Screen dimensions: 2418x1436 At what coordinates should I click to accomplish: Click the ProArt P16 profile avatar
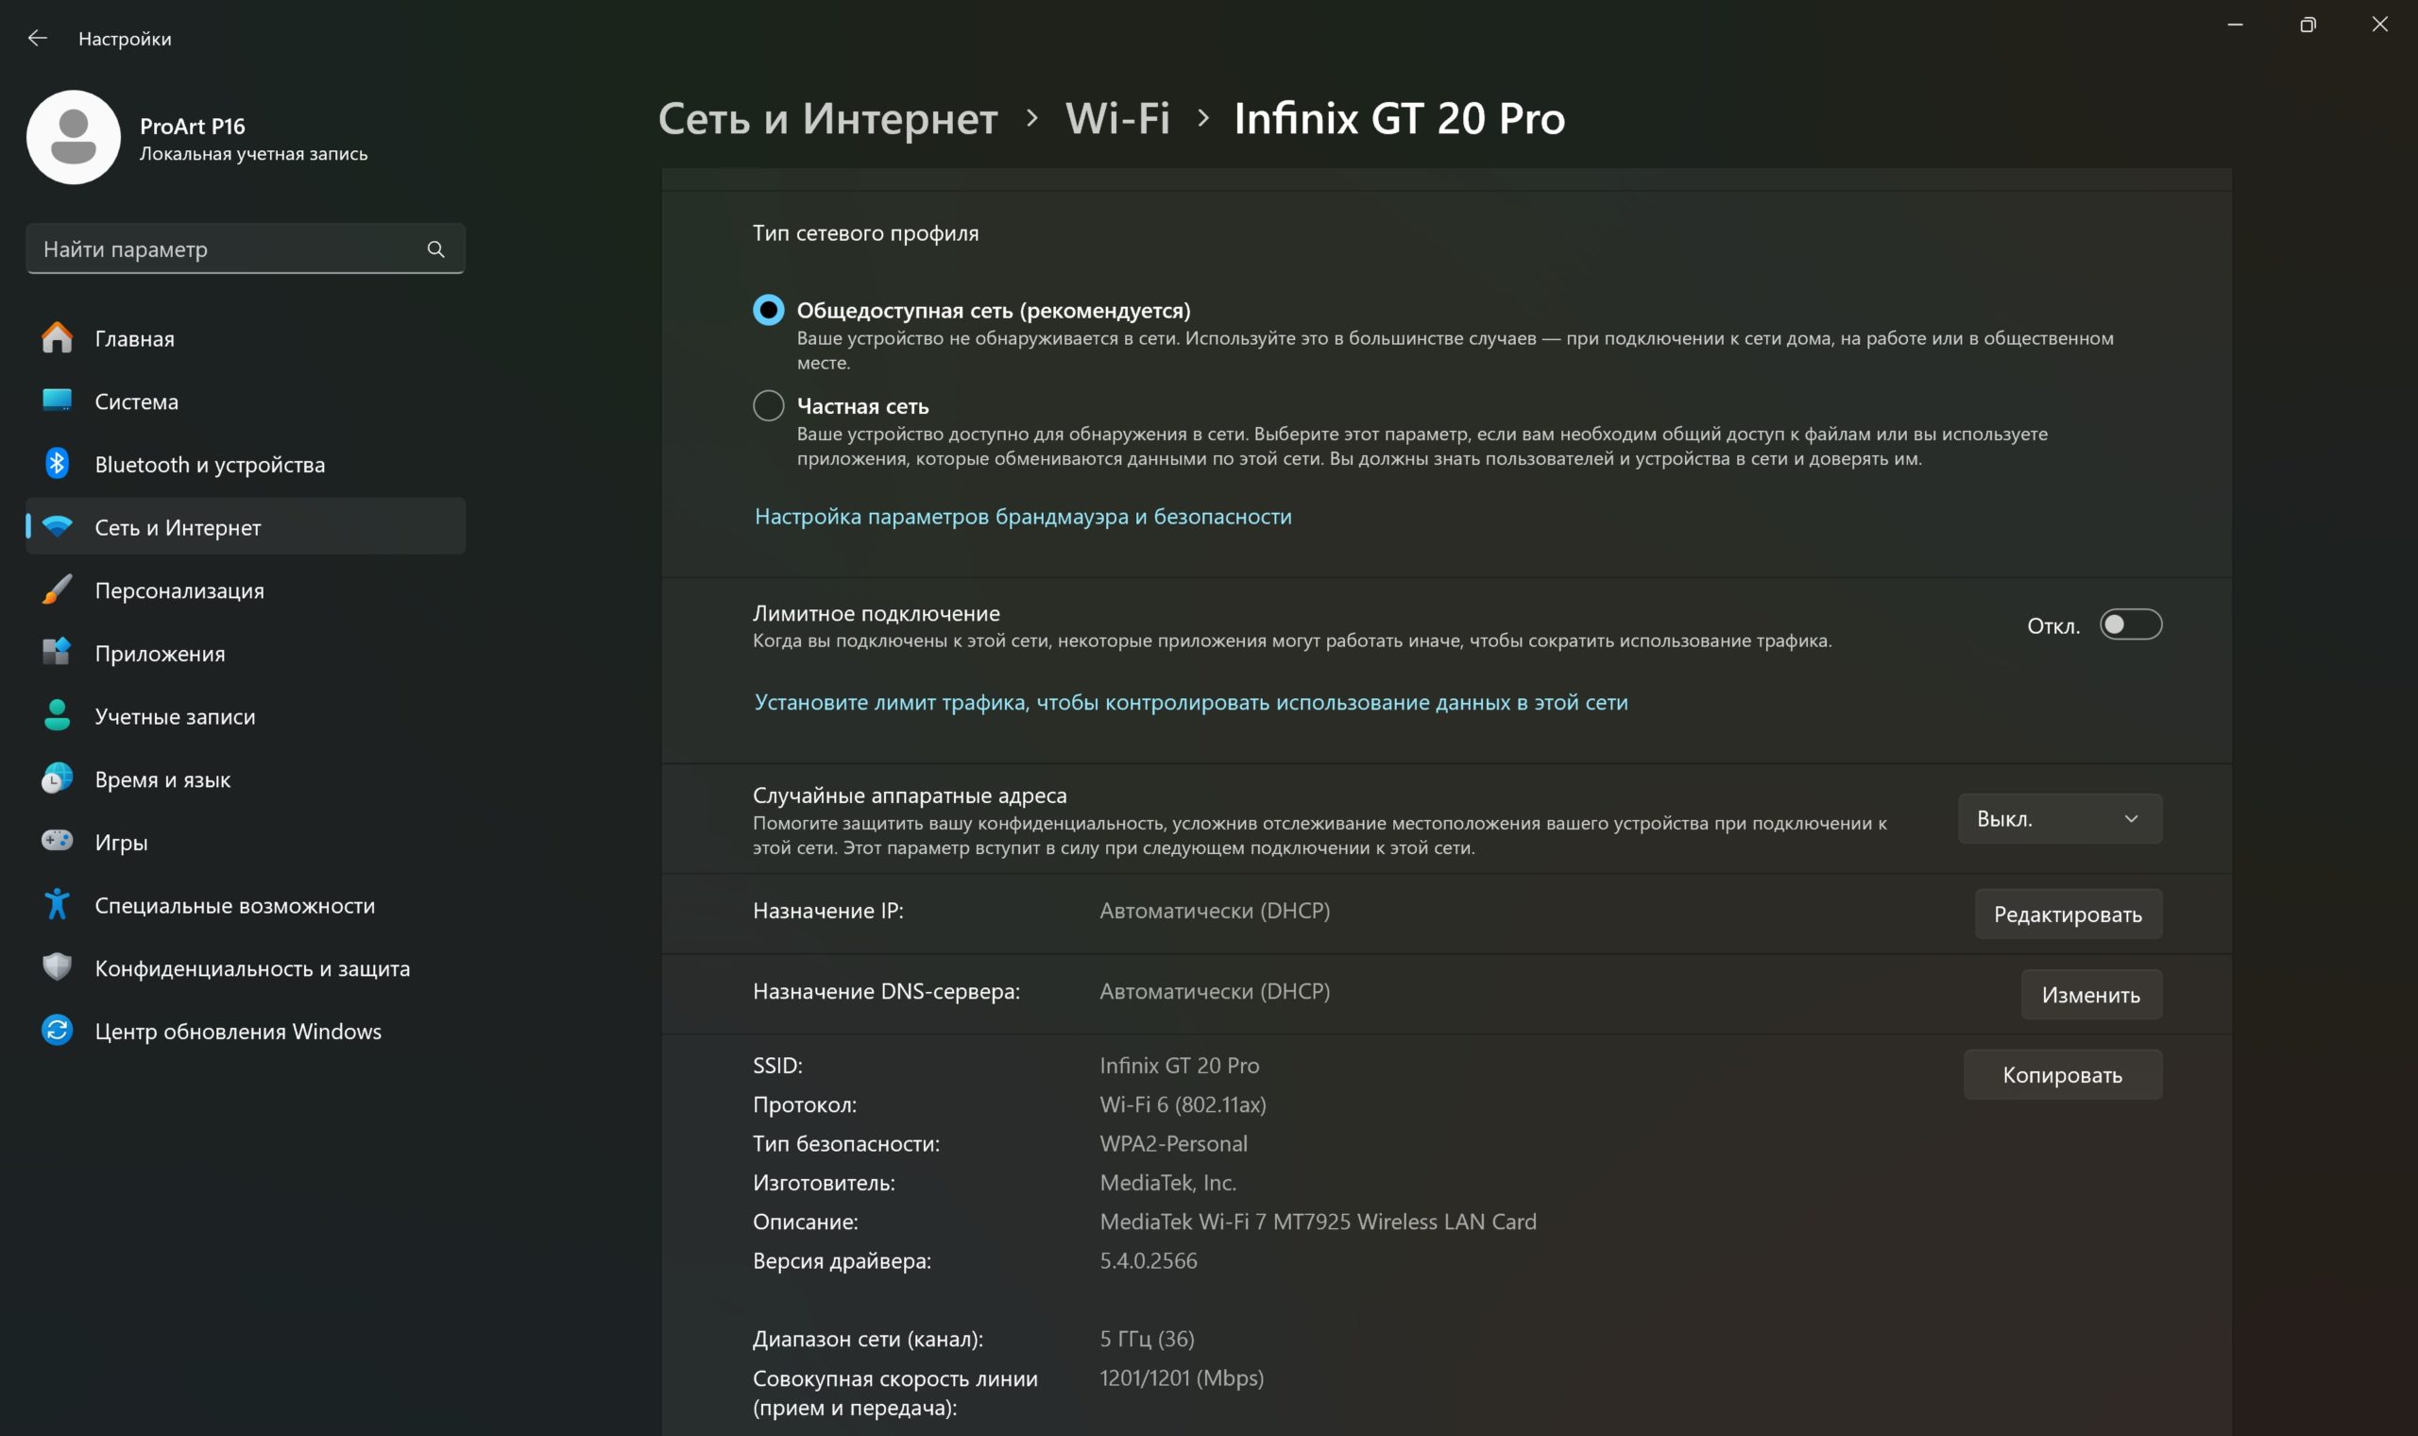point(74,137)
